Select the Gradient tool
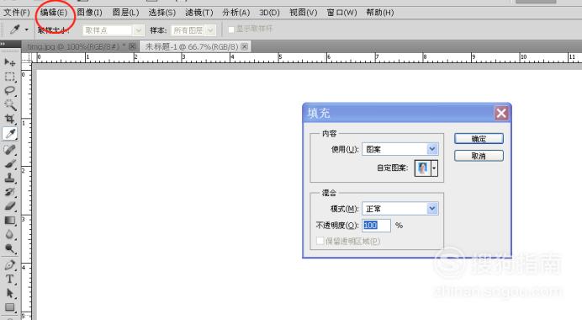Screen dimensions: 582x320 (9, 221)
